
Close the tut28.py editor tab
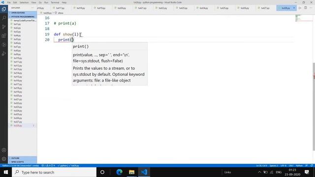(294, 8)
